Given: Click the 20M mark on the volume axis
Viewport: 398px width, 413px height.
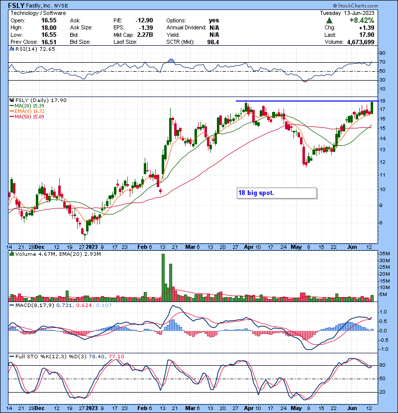Looking at the screenshot, I should (x=384, y=274).
